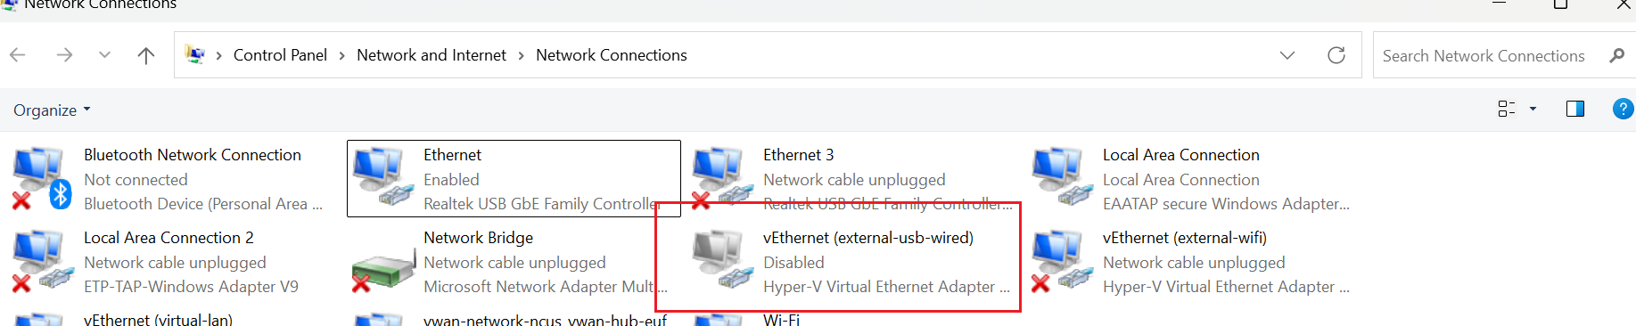
Task: Select the Local Area Connection adapter icon
Action: click(1062, 177)
